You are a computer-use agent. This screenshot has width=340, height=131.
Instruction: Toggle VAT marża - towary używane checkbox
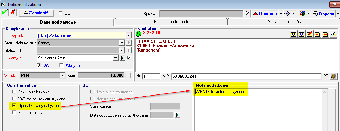(x=14, y=99)
